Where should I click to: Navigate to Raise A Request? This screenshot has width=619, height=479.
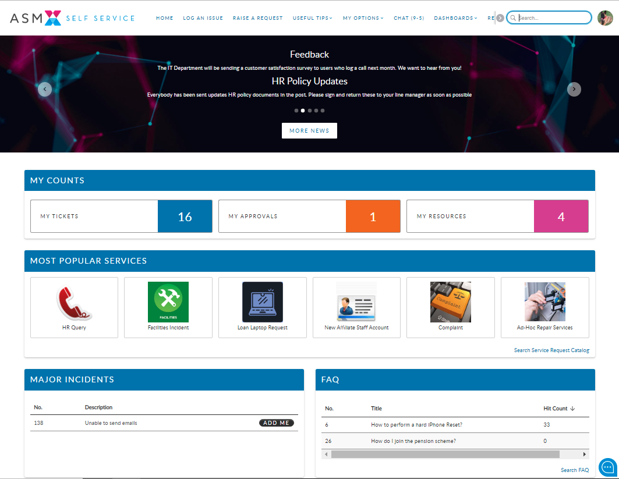point(257,18)
